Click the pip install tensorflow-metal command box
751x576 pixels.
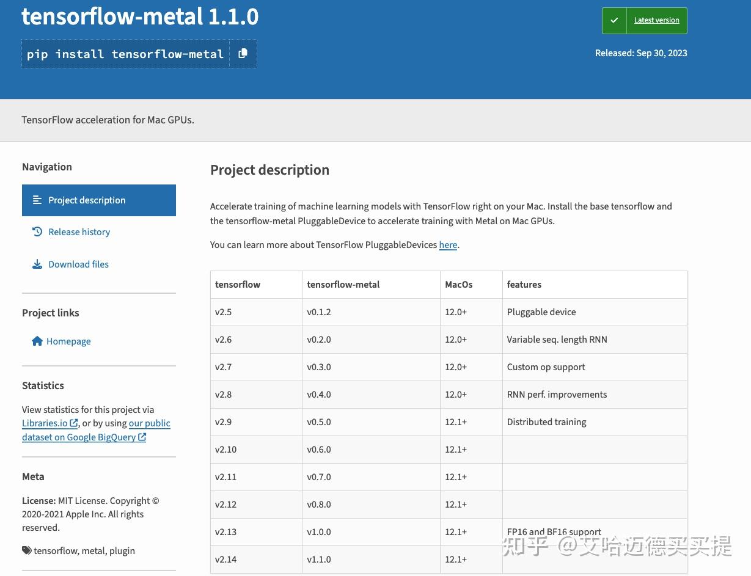tap(125, 54)
